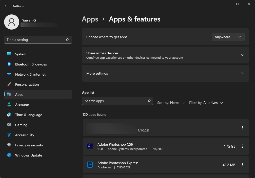Open Accessibility settings
This screenshot has height=178, width=255.
coord(38,135)
